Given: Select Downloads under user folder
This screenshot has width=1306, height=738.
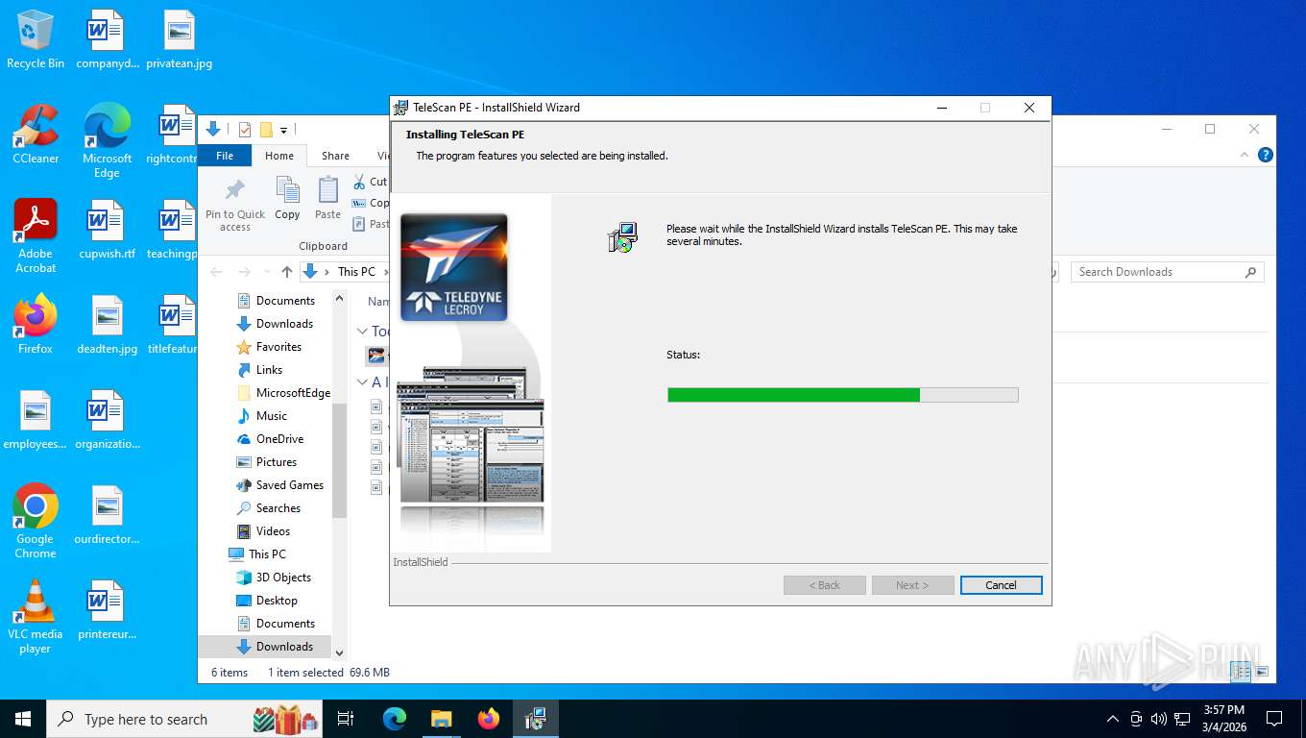Looking at the screenshot, I should point(284,324).
